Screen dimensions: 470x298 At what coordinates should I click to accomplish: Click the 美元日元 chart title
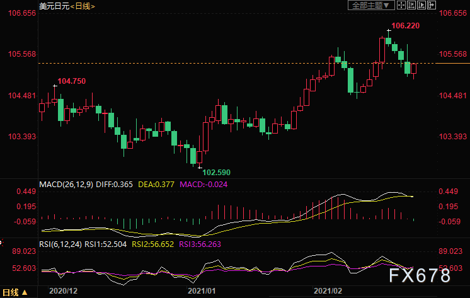pos(54,6)
